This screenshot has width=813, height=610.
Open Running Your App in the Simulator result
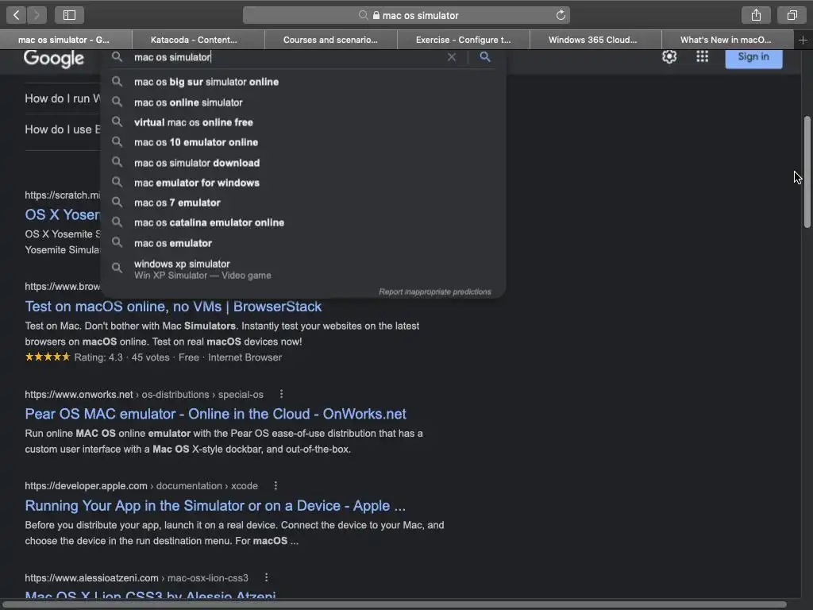pyautogui.click(x=215, y=506)
